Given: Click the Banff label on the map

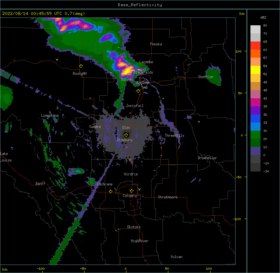Looking at the screenshot, I should 40,184.
